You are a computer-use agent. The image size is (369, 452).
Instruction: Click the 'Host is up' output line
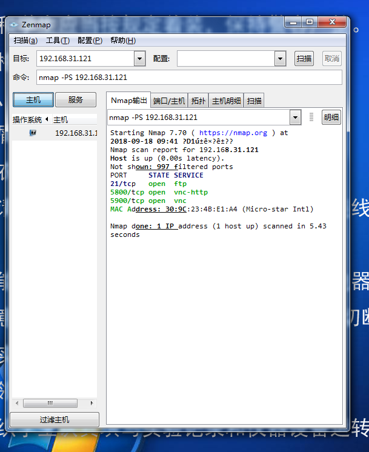tap(167, 158)
